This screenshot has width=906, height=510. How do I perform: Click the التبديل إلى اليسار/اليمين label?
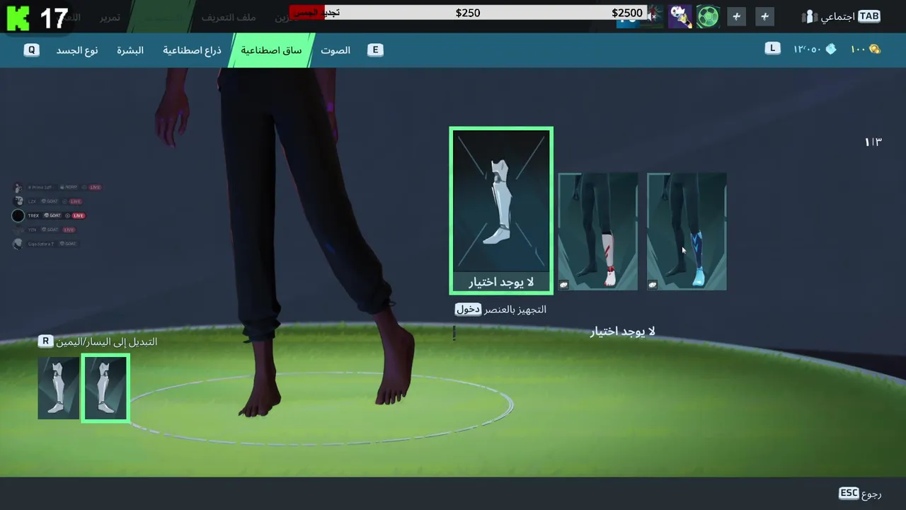(x=107, y=342)
